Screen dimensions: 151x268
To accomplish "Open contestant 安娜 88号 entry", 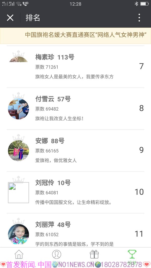I will [x=75, y=150].
